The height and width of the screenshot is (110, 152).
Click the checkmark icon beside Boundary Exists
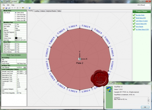tap(134, 15)
